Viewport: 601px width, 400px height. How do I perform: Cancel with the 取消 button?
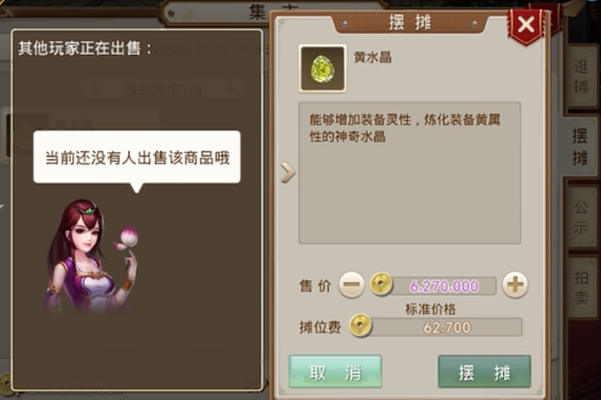(335, 372)
